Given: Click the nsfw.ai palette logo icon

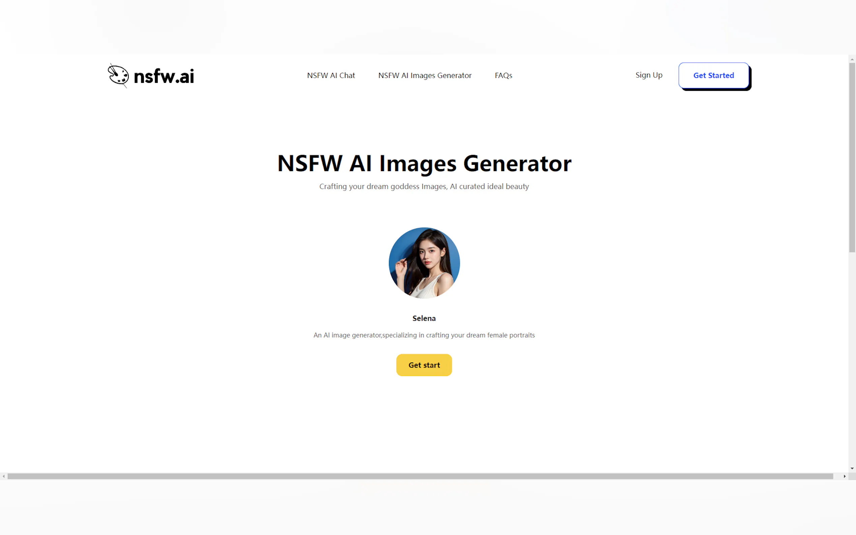Looking at the screenshot, I should (x=118, y=75).
